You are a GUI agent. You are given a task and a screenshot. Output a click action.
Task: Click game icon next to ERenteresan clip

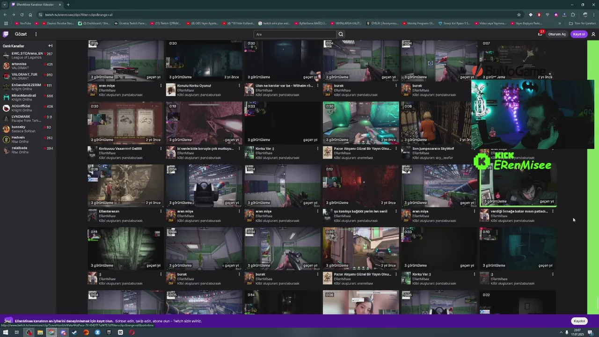[x=92, y=215]
